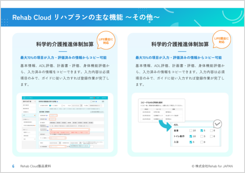Viewport: 245px width, 173px height.
Task: Click the LIFE提出に対応 bubble beside the app screenshot card
Action: (x=106, y=41)
